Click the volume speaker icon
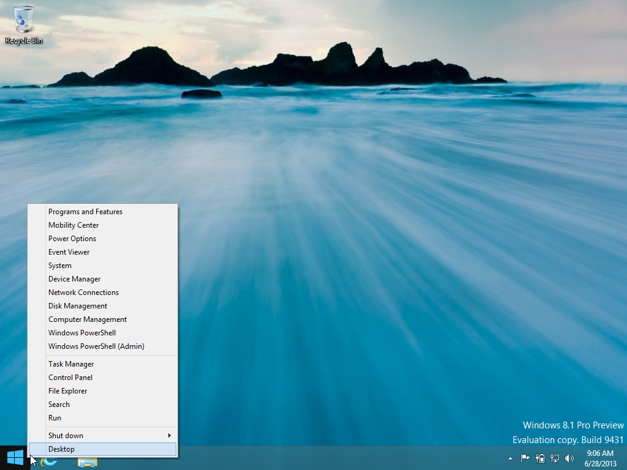The height and width of the screenshot is (470, 627). (x=569, y=458)
